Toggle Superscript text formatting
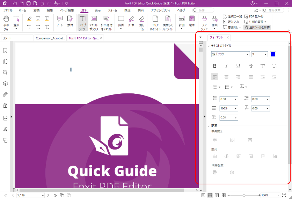The width and height of the screenshot is (292, 199). click(263, 66)
